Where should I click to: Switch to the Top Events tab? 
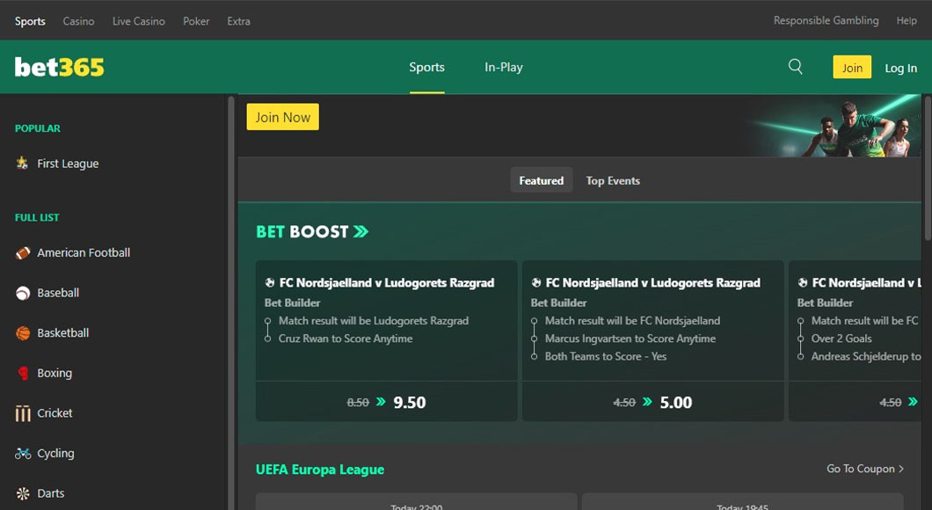tap(612, 180)
